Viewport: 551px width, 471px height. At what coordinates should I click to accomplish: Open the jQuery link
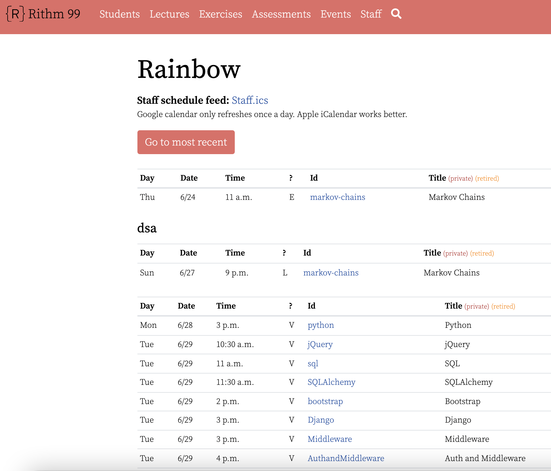320,344
